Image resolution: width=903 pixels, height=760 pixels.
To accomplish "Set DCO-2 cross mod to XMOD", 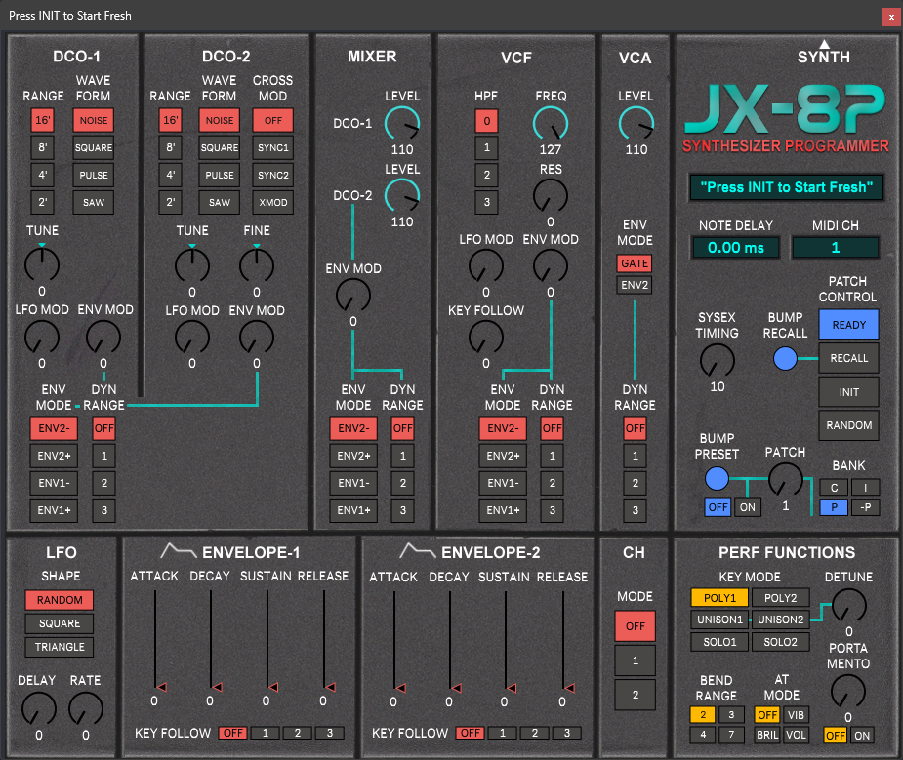I will (x=273, y=203).
